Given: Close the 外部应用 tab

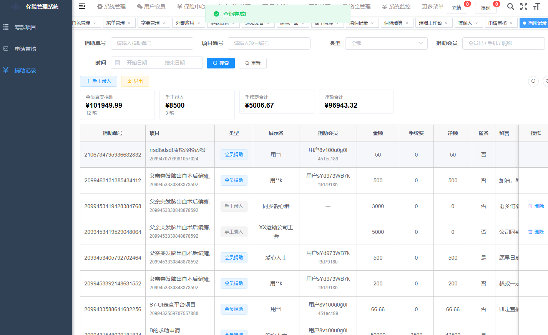Looking at the screenshot, I should click(x=199, y=23).
